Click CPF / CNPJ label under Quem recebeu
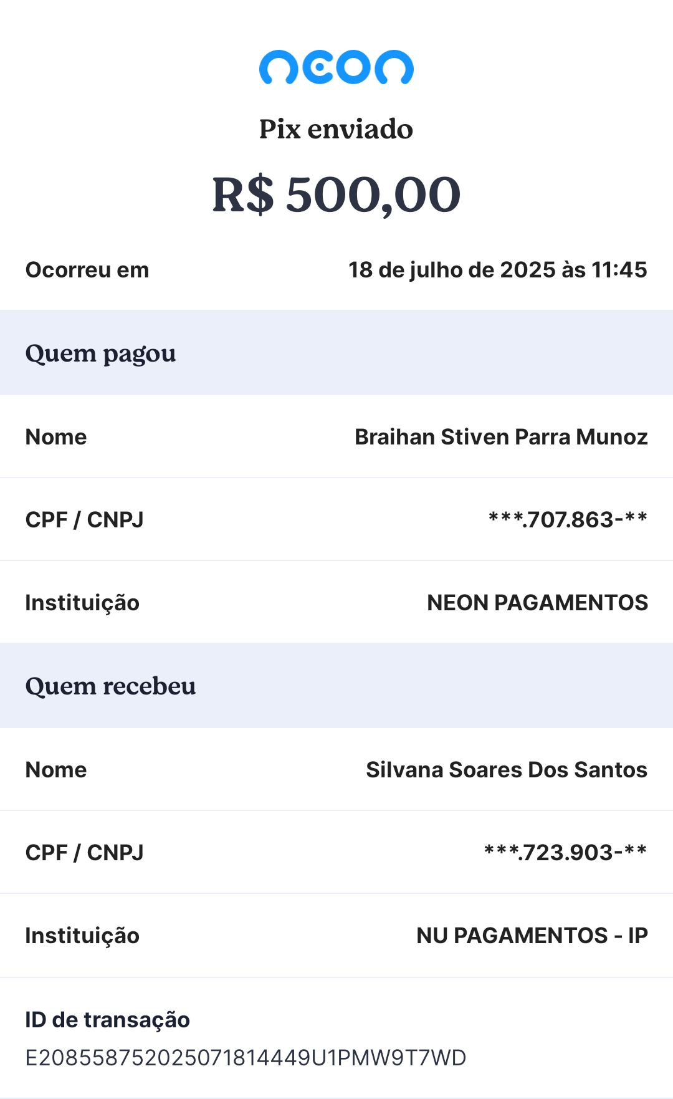Viewport: 673px width, 1099px height. (84, 852)
